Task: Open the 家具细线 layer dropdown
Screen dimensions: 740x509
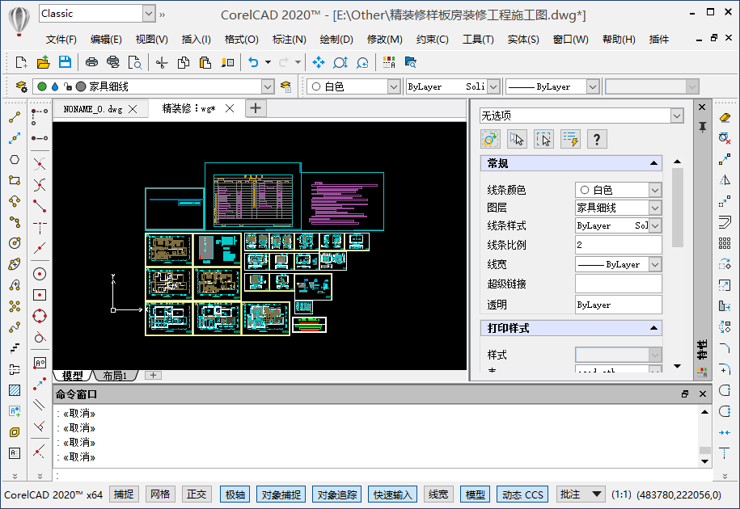Action: pyautogui.click(x=266, y=86)
